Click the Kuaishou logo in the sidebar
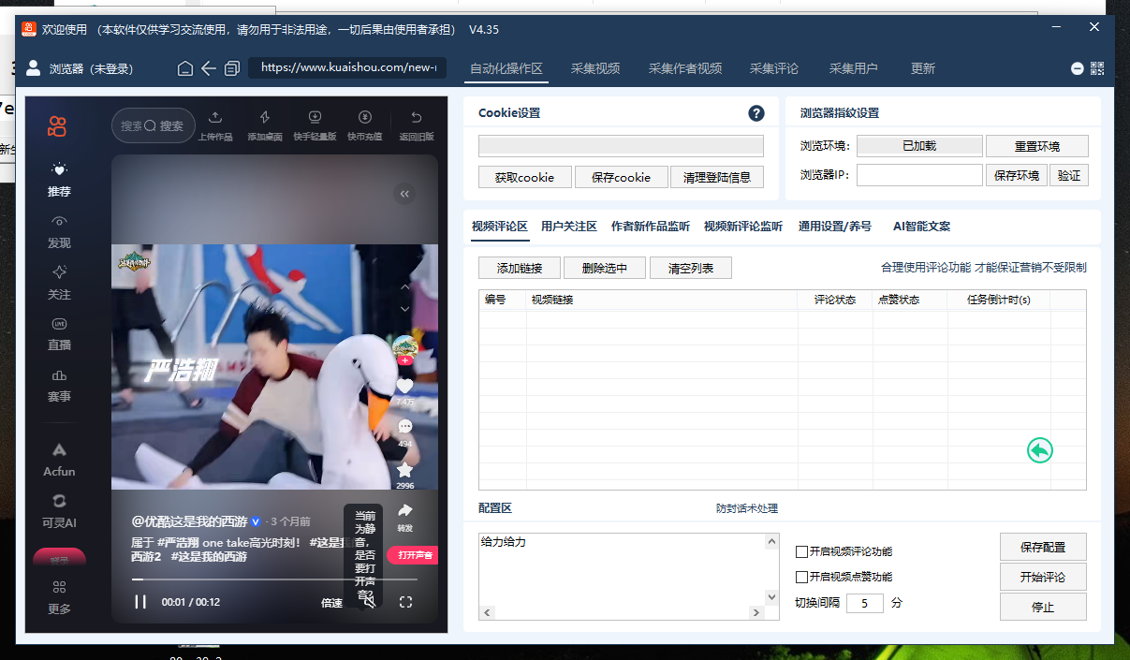Image resolution: width=1130 pixels, height=660 pixels. click(x=58, y=125)
